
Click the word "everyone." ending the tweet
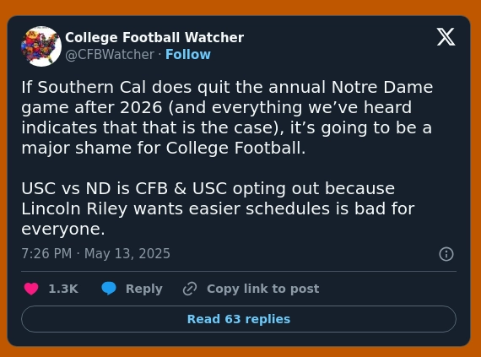63,229
